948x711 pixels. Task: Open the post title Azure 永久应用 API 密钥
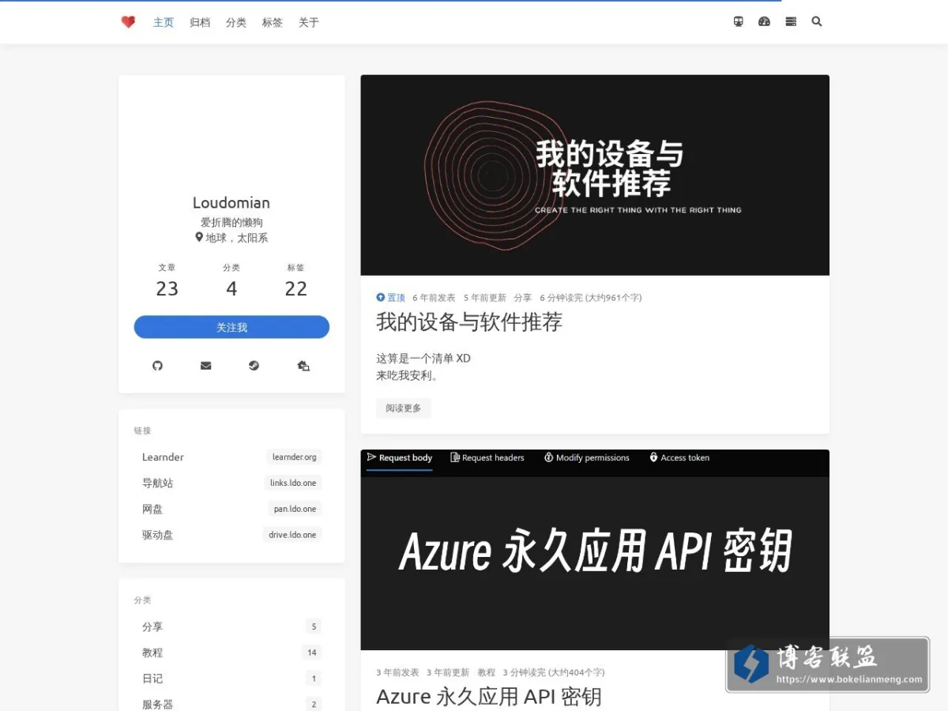(489, 697)
